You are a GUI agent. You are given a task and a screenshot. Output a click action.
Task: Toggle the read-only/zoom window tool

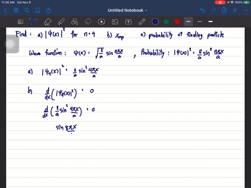(x=20, y=22)
